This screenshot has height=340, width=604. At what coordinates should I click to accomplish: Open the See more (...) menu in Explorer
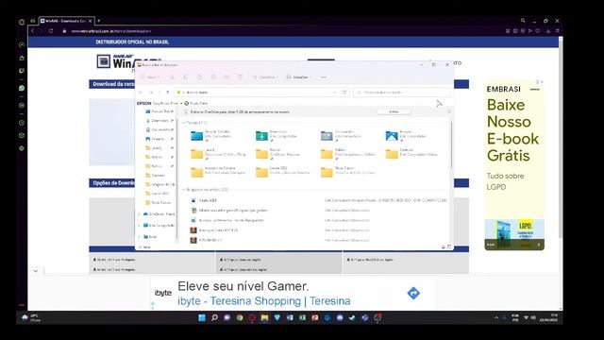point(324,77)
